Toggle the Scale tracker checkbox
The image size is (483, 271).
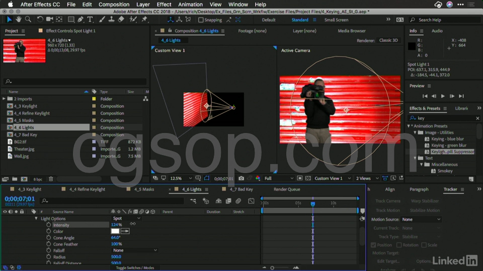(x=424, y=245)
